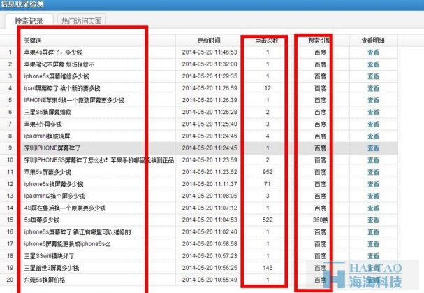The height and width of the screenshot is (293, 424).
Task: Select keyword ipad屏幕碎了 换个新的要多钱
Action: coord(62,88)
